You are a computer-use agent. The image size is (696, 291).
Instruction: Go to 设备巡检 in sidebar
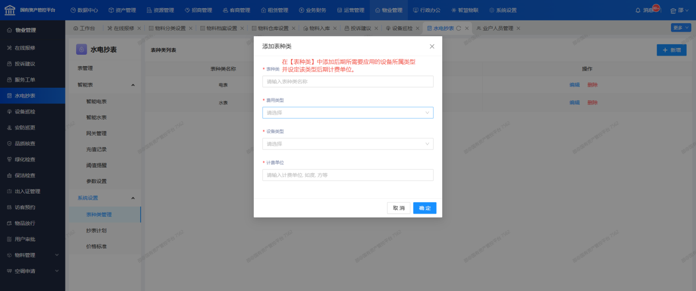point(32,112)
